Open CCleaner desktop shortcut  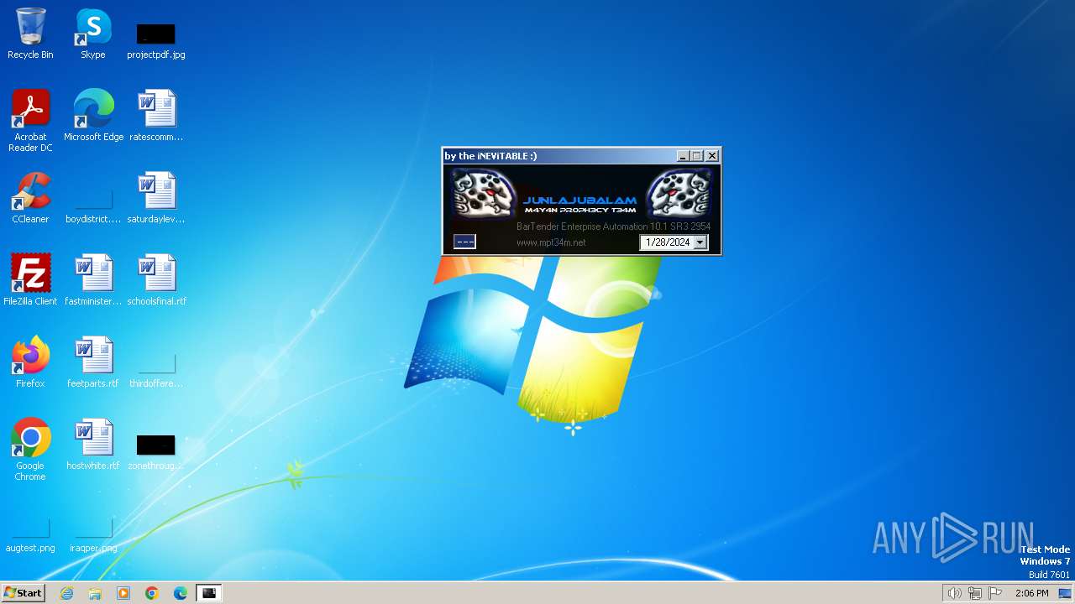[x=30, y=198]
